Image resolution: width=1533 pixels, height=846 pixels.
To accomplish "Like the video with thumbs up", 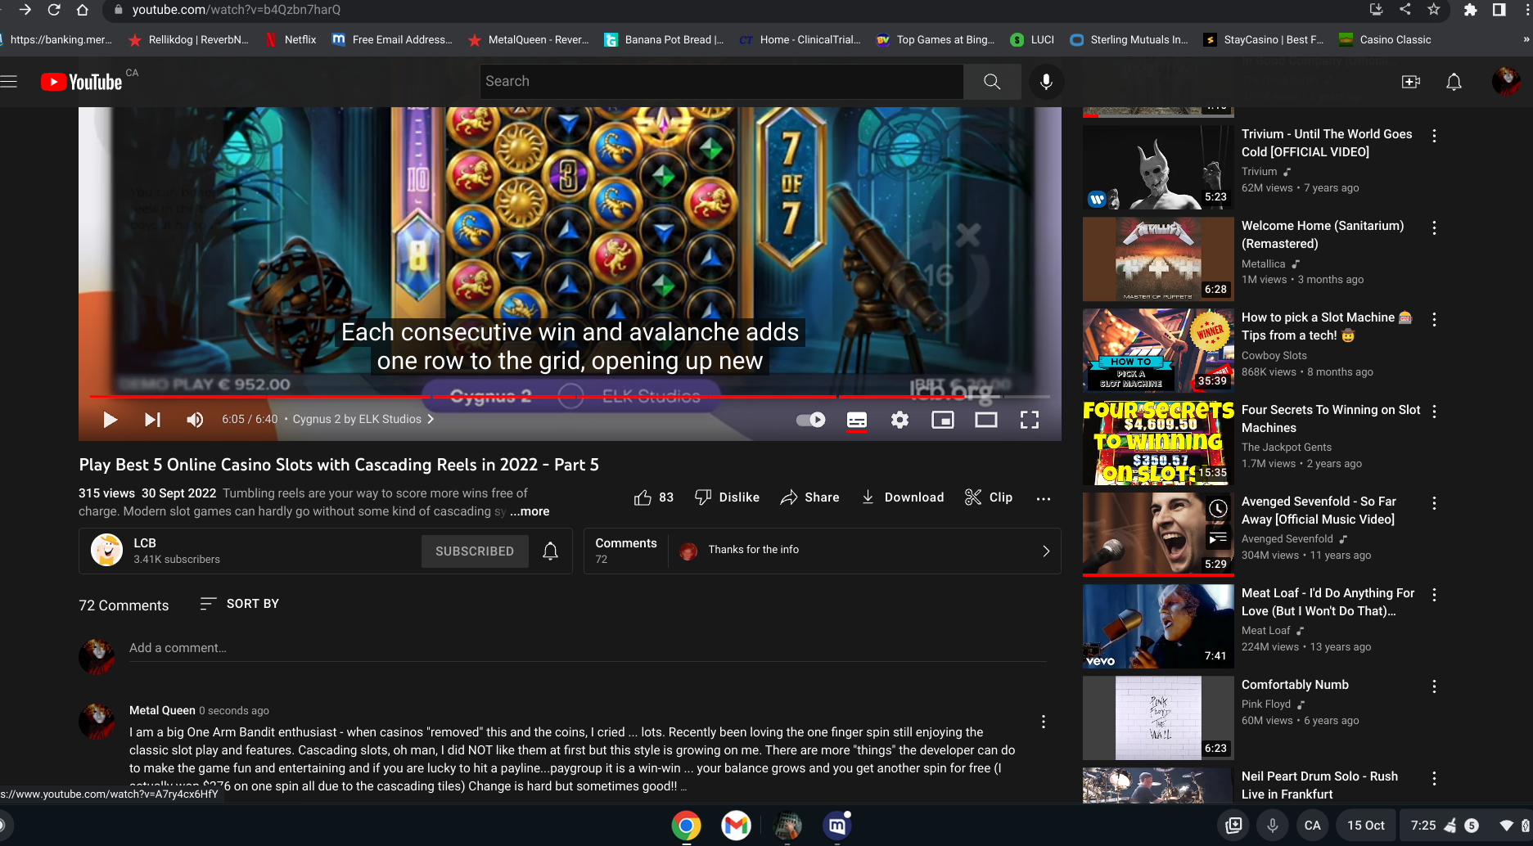I will tap(653, 497).
